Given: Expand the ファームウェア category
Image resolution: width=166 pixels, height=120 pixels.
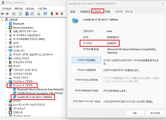Looking at the screenshot, I should coord(6,109).
